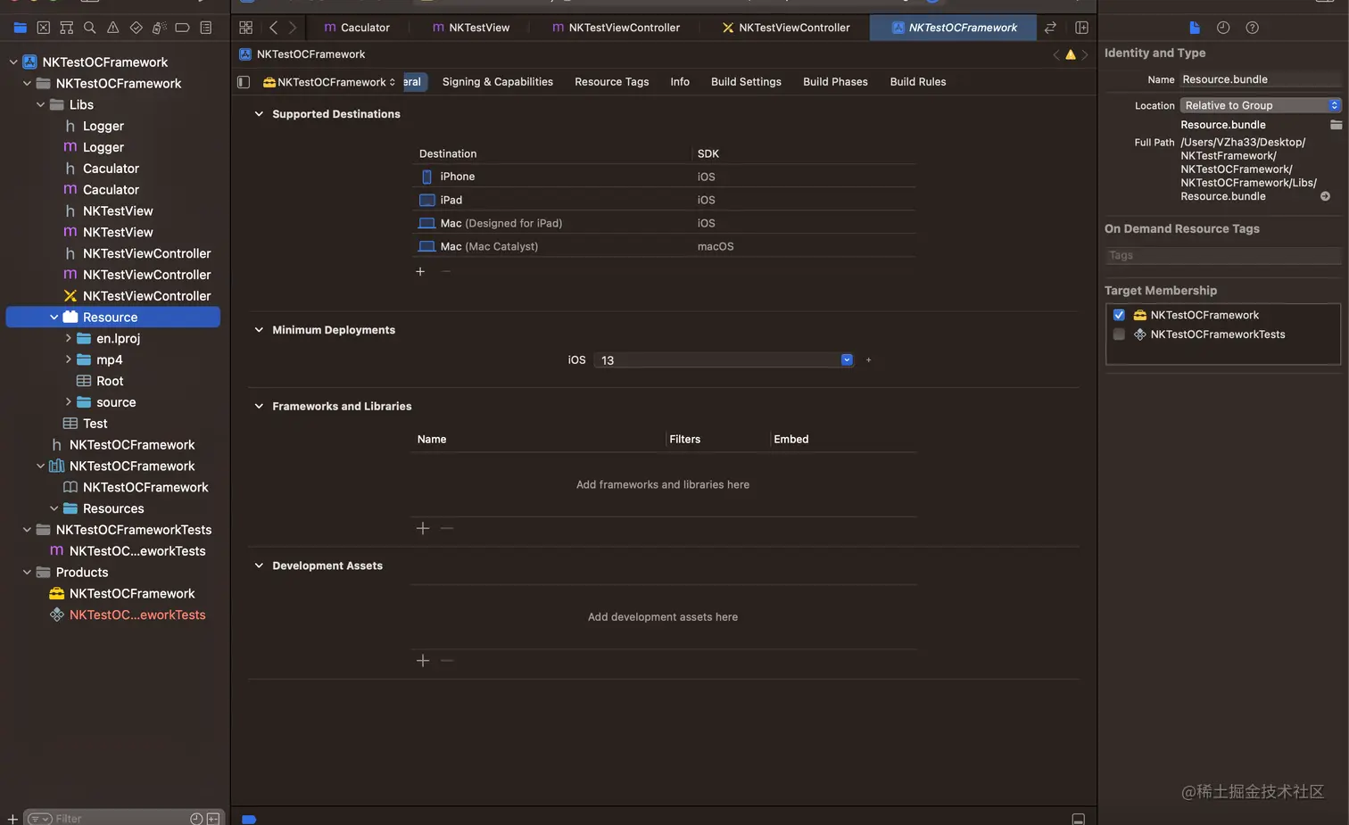This screenshot has height=825, width=1349.
Task: Expand the en.lproj folder
Action: [x=68, y=338]
